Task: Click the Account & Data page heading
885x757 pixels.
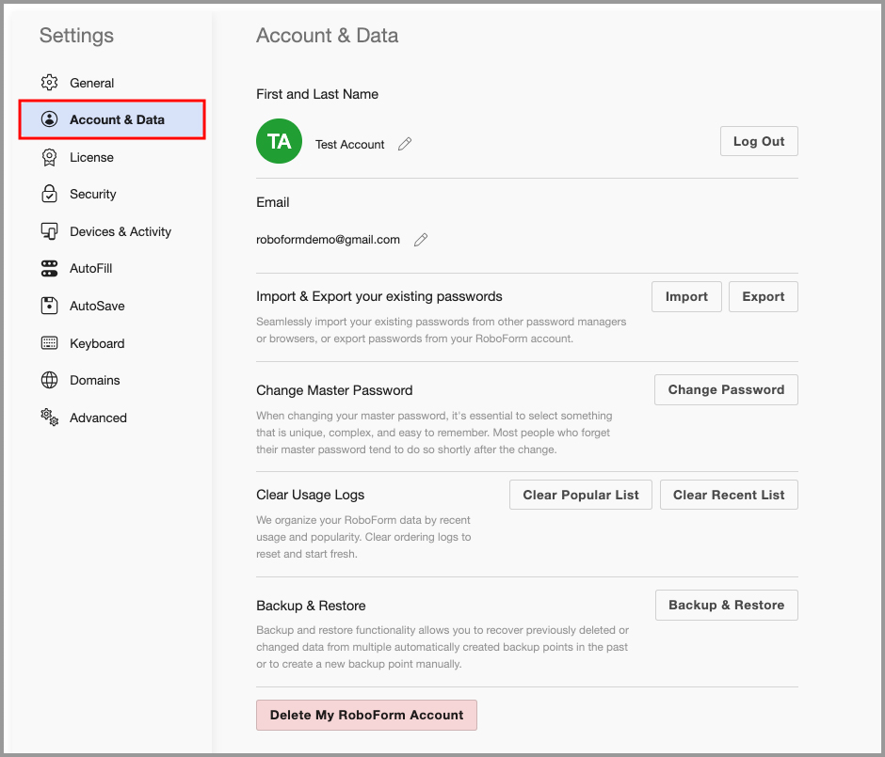Action: tap(328, 36)
